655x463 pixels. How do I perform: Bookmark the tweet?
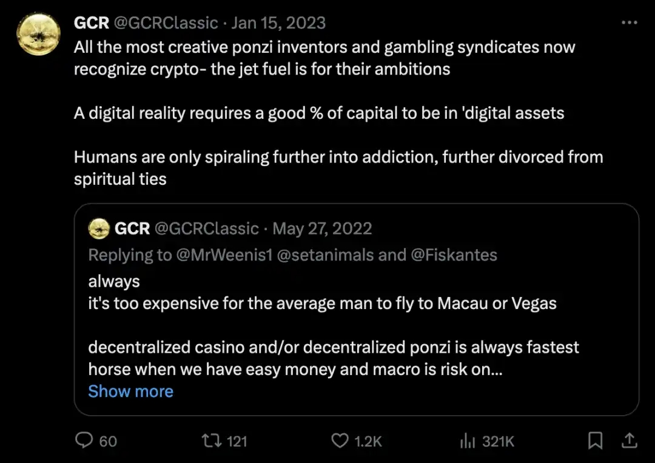point(595,441)
